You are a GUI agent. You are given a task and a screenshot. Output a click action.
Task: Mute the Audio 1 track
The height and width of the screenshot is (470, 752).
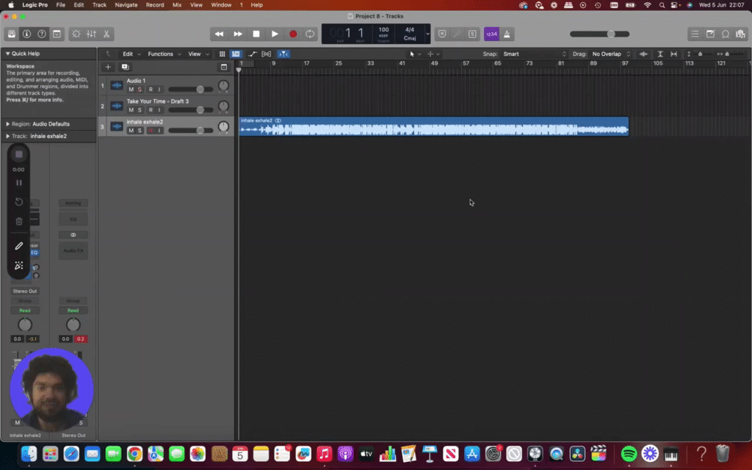click(x=131, y=90)
